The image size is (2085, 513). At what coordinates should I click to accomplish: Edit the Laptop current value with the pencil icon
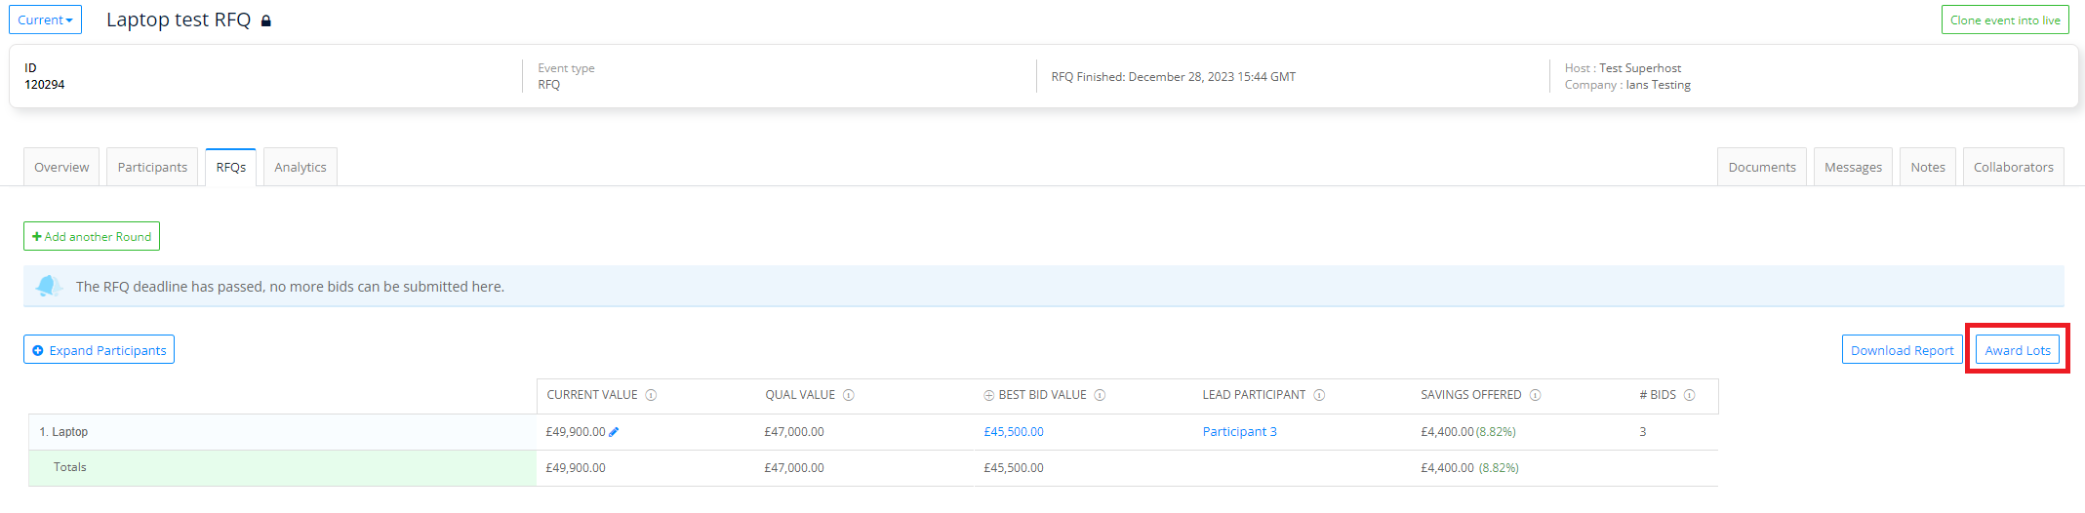(614, 432)
